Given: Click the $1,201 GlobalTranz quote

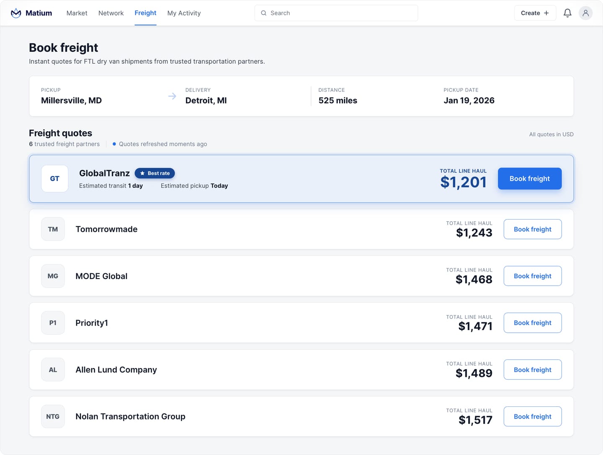Looking at the screenshot, I should [463, 182].
